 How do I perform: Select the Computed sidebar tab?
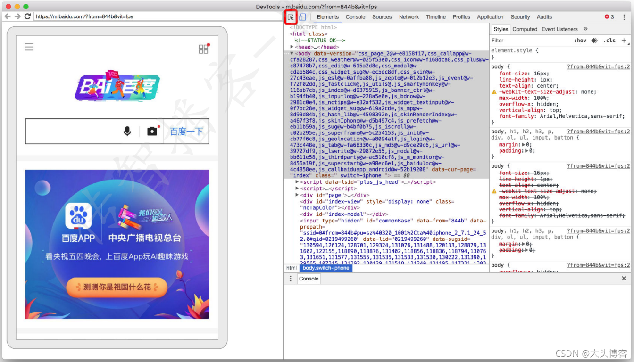pos(525,29)
